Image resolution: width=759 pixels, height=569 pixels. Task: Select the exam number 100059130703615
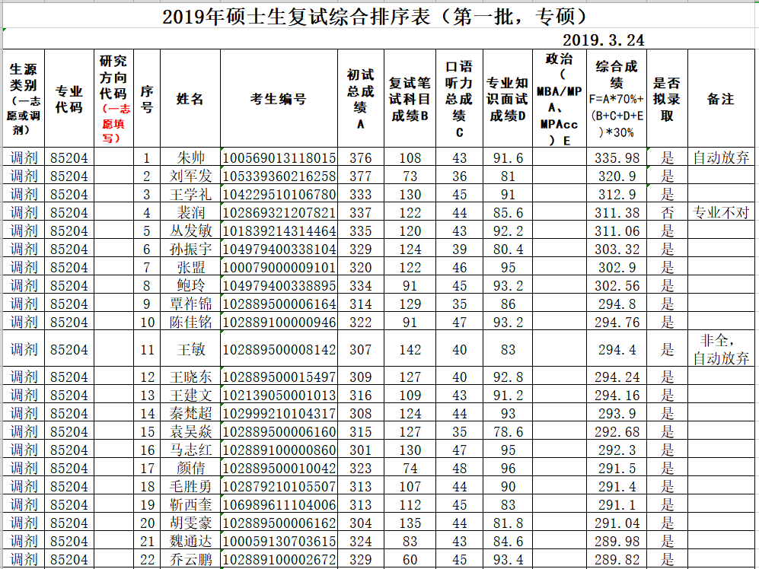279,542
